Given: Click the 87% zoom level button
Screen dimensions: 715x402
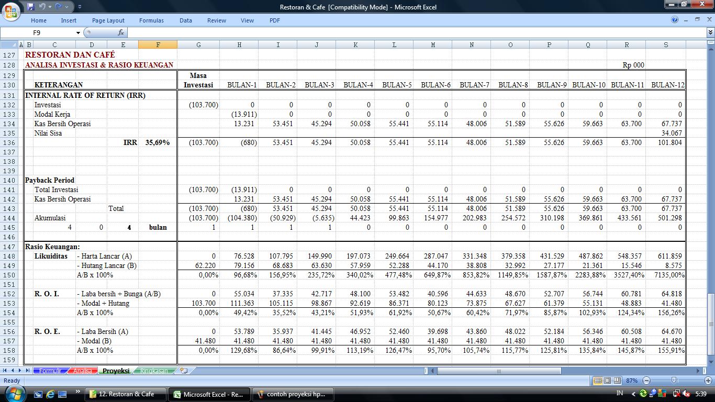Looking at the screenshot, I should tap(631, 381).
